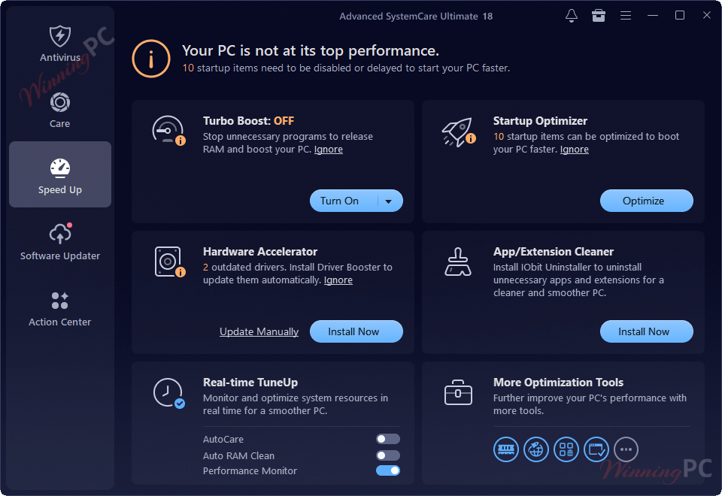Click Install Now under App/Extension Cleaner
This screenshot has width=722, height=496.
pyautogui.click(x=647, y=331)
